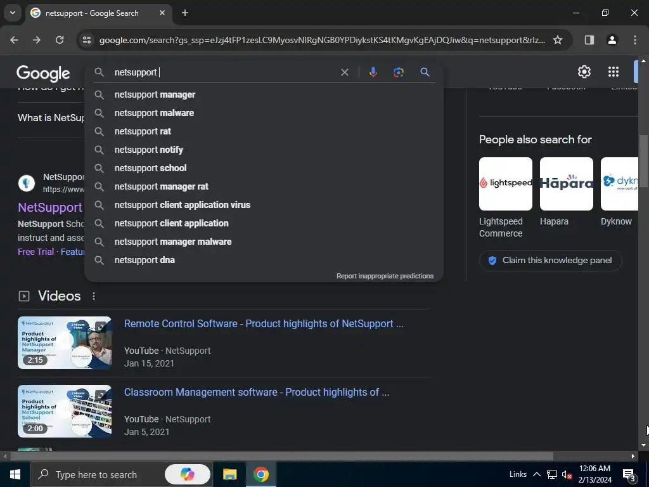Choose suggestion netsupport dna
649x487 pixels.
(x=264, y=260)
